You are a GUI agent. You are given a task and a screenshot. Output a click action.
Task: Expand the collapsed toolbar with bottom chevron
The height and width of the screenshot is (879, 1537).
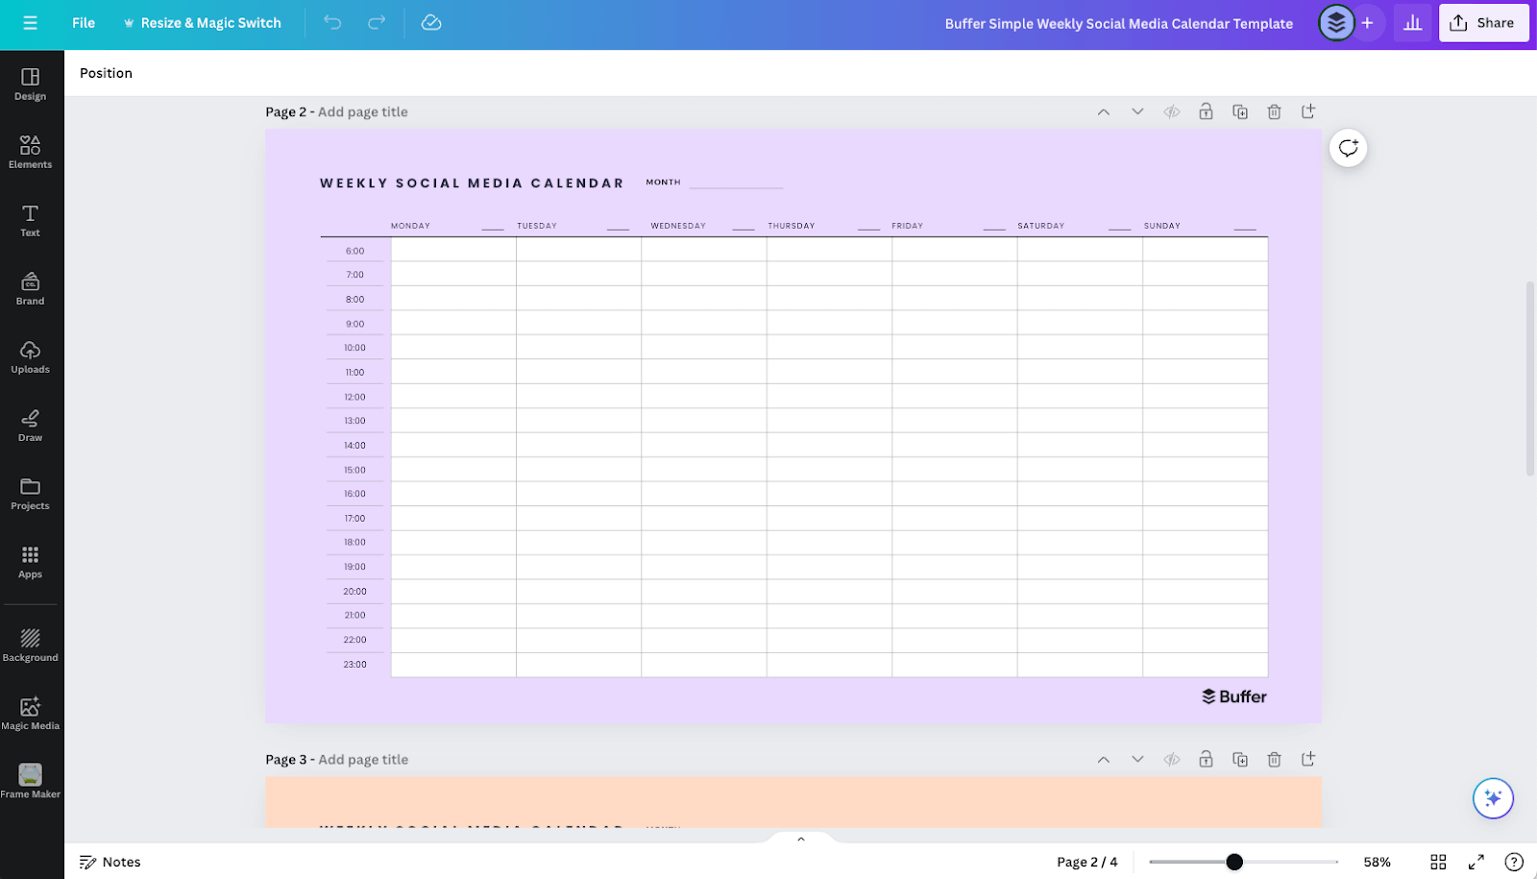[x=800, y=838]
